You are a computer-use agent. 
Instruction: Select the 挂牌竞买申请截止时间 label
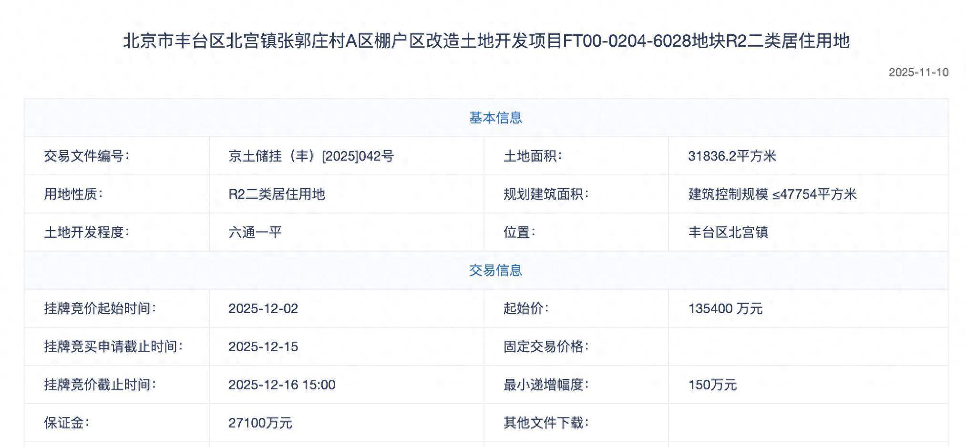[x=113, y=346]
